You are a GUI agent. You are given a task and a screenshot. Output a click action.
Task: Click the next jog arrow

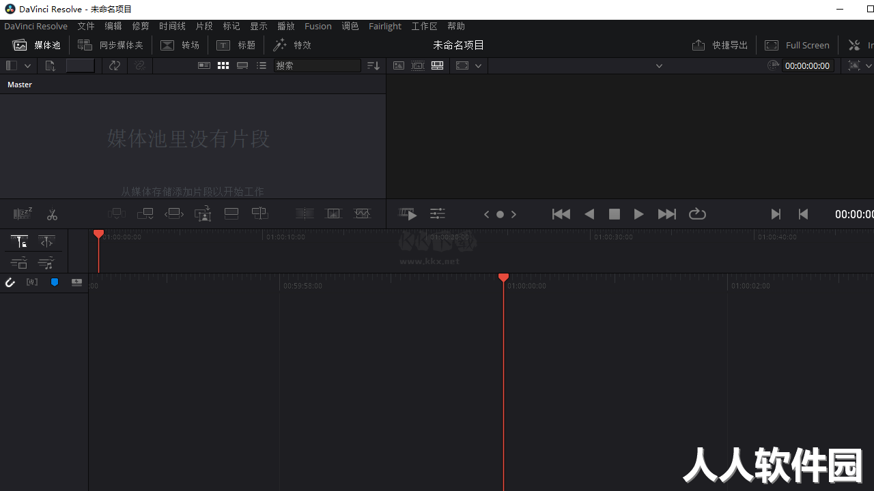[513, 214]
